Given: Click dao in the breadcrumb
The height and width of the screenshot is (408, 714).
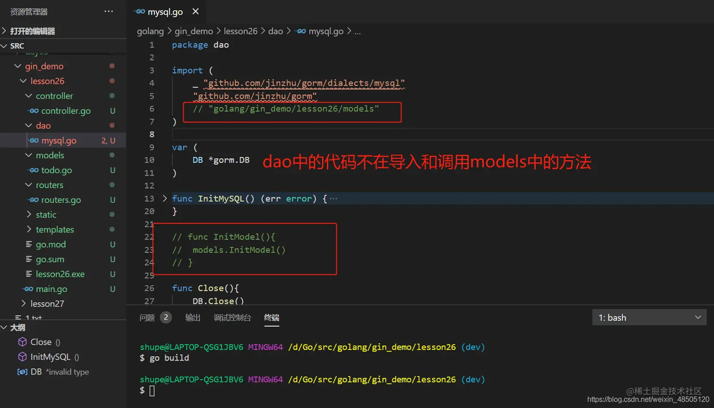Looking at the screenshot, I should (x=275, y=31).
